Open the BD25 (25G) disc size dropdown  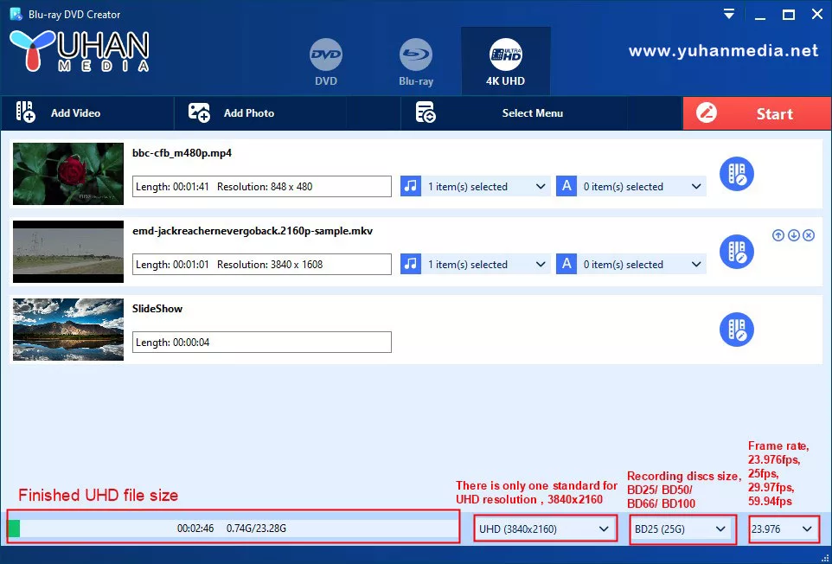[682, 529]
